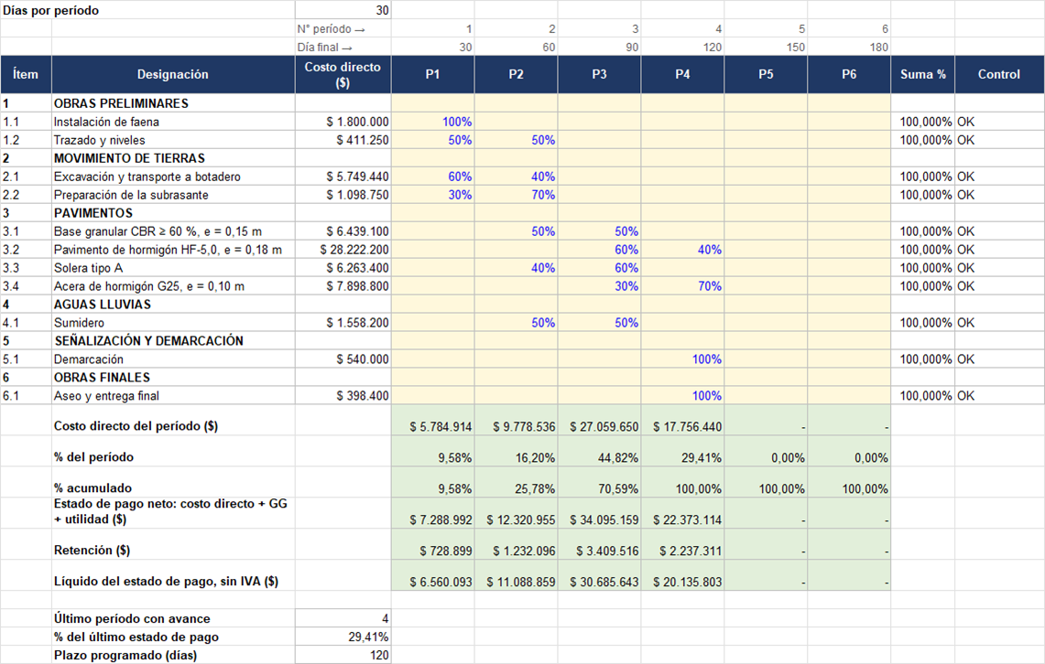Select the Costo directo ($) header cell

(x=343, y=74)
